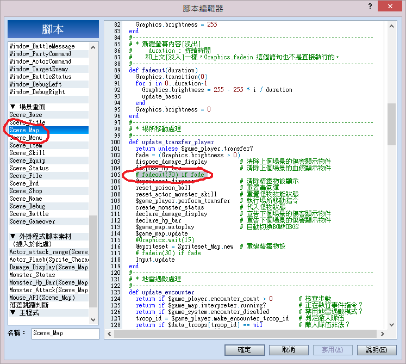This screenshot has height=364, width=406.
Task: Click the code editor vertical scrollbar thumb
Action: (391, 125)
